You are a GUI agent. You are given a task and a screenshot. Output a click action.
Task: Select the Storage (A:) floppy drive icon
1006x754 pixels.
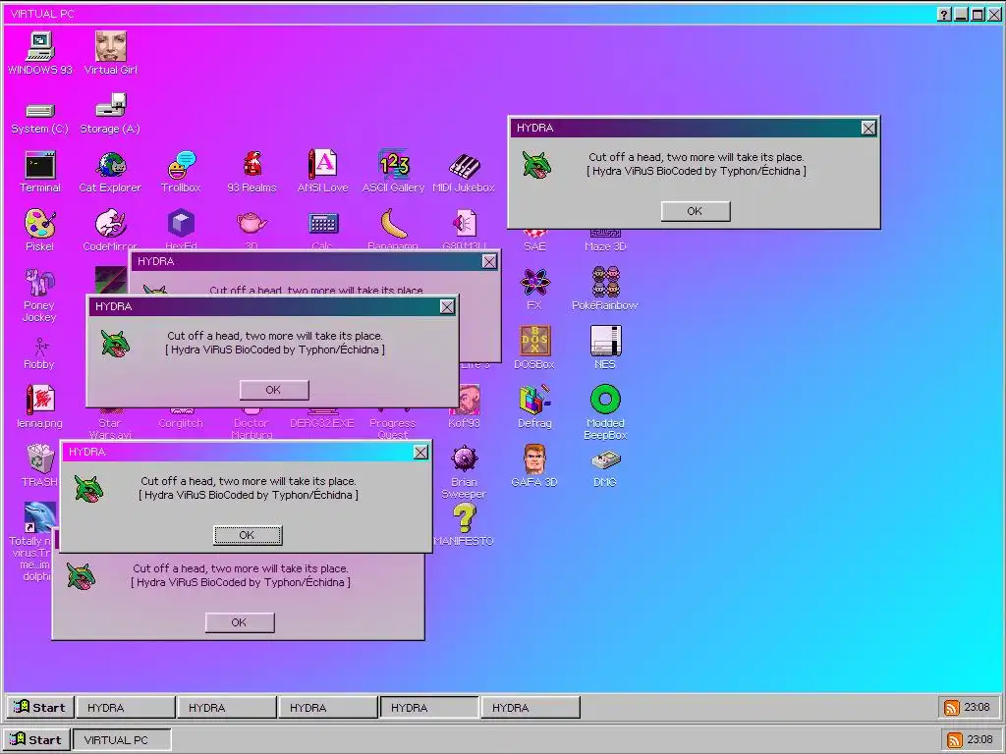(110, 106)
